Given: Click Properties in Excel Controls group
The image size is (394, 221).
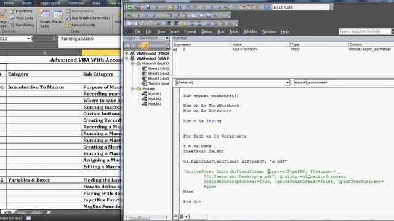Looking at the screenshot, I should [x=21, y=11].
